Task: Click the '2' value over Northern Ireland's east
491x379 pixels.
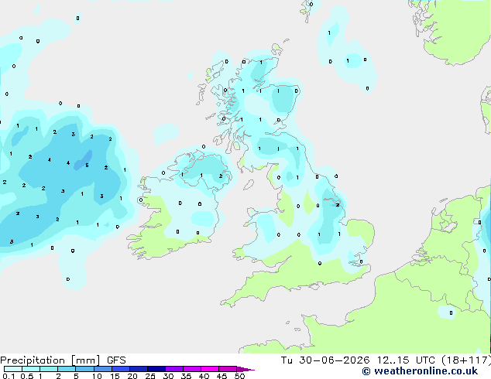Action: point(221,176)
